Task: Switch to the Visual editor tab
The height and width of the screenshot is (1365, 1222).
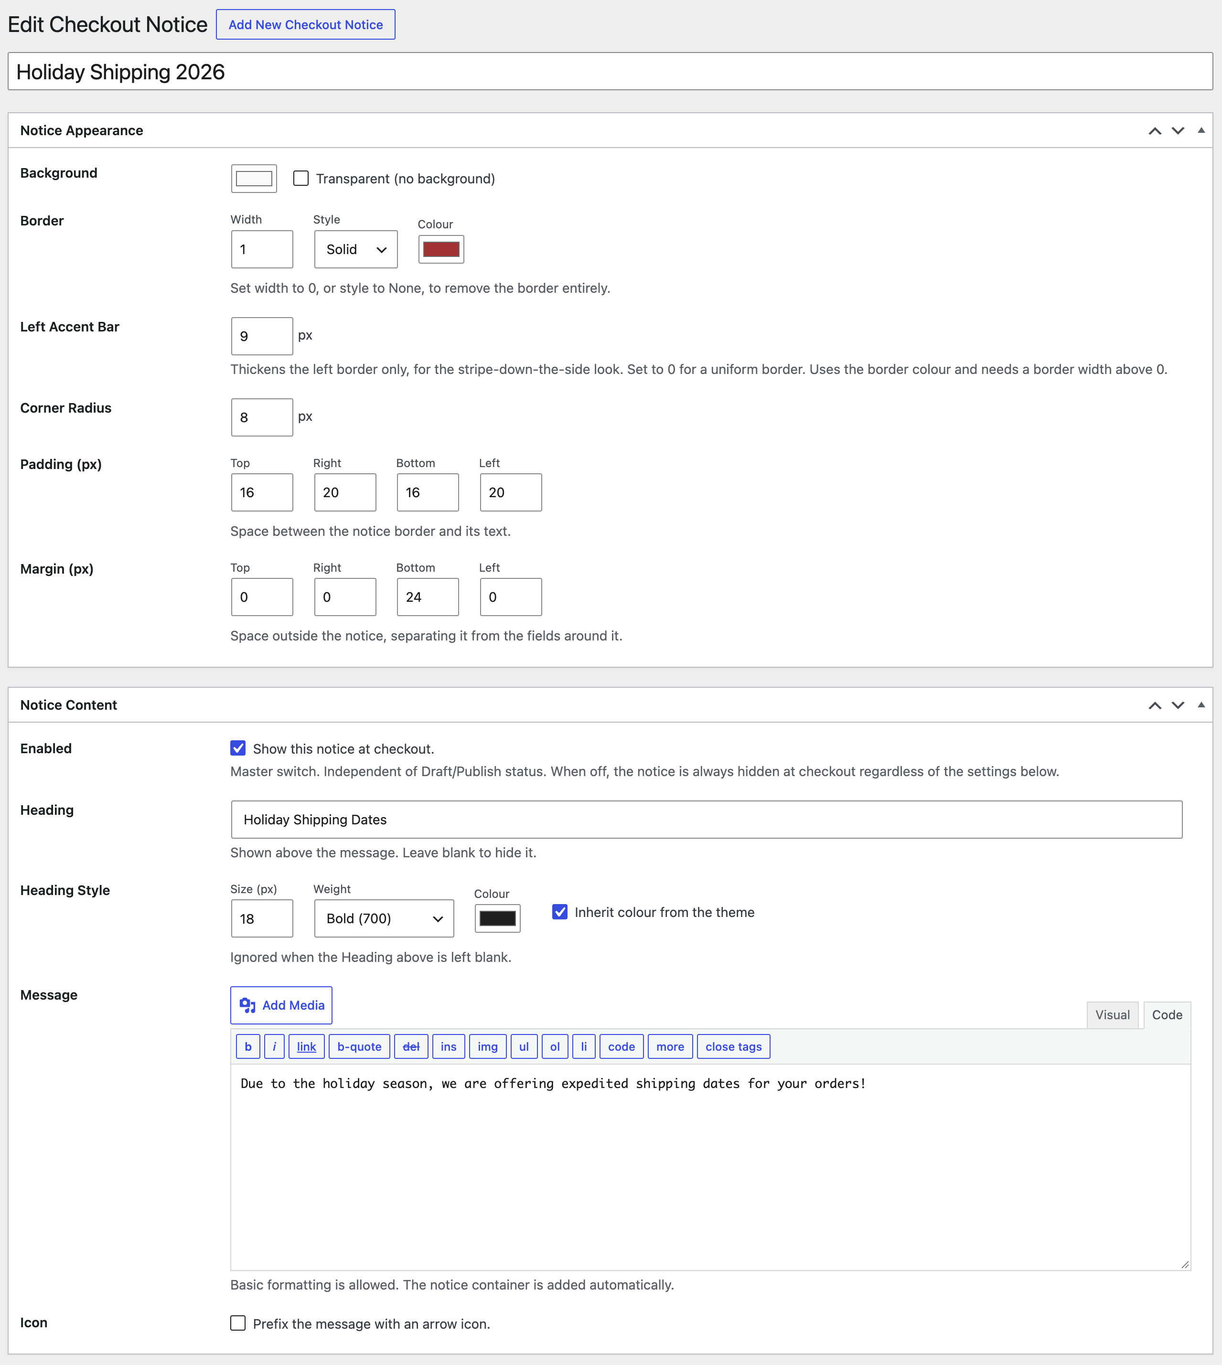Action: [x=1113, y=1015]
